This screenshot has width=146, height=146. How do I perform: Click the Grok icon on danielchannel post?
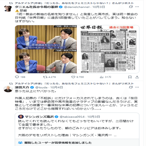tap(131, 7)
